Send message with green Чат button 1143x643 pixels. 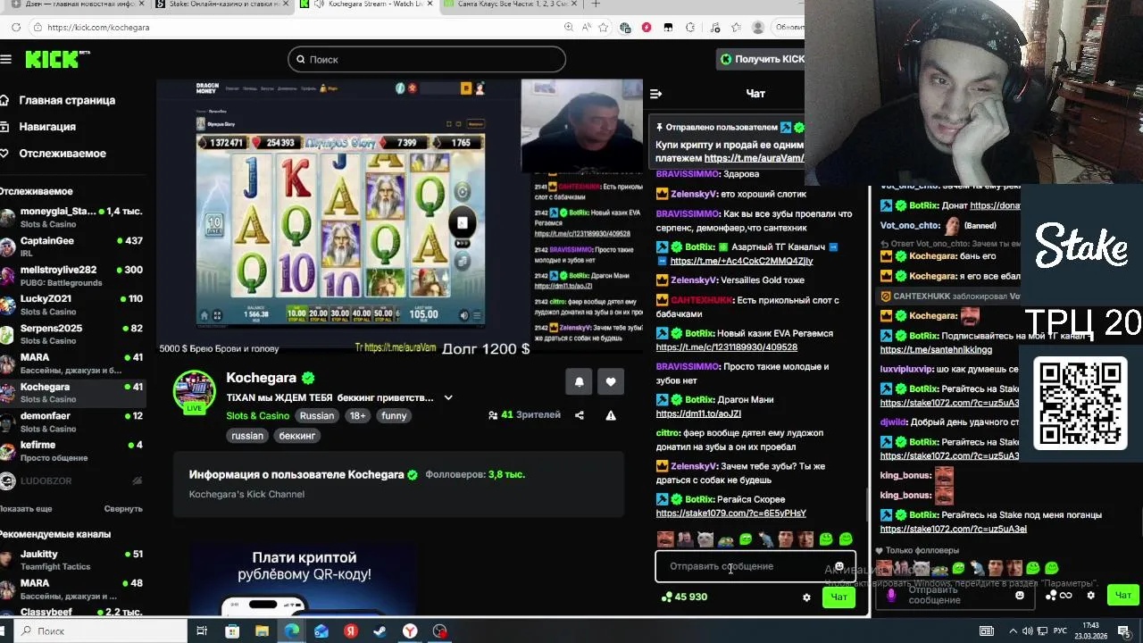[838, 597]
